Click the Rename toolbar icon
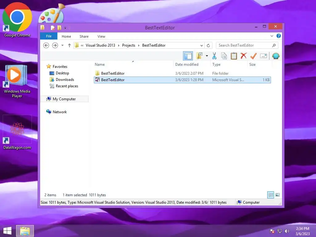Image resolution: width=316 pixels, height=237 pixels. point(264,56)
